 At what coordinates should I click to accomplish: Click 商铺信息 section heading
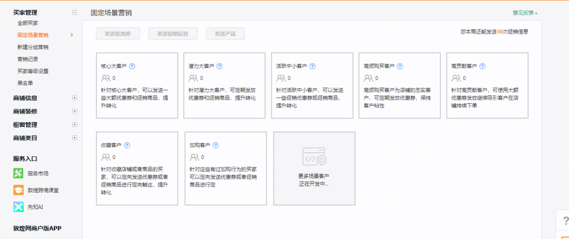pos(25,98)
